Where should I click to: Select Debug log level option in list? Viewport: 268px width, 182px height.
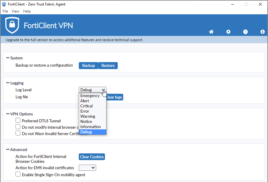92,132
